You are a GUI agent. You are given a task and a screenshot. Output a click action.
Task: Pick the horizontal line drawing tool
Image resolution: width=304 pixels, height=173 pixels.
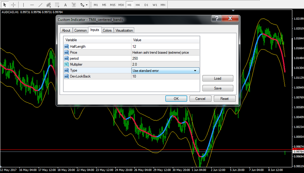(32, 5)
